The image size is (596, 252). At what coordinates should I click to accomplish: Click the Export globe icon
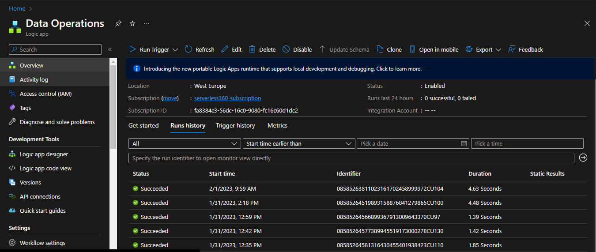tap(469, 49)
